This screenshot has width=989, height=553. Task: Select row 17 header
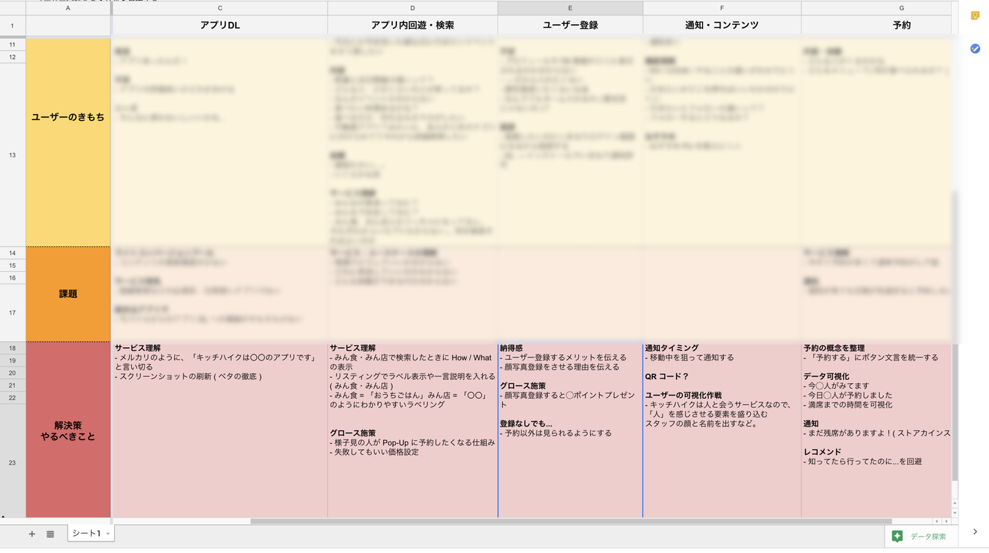pos(13,313)
